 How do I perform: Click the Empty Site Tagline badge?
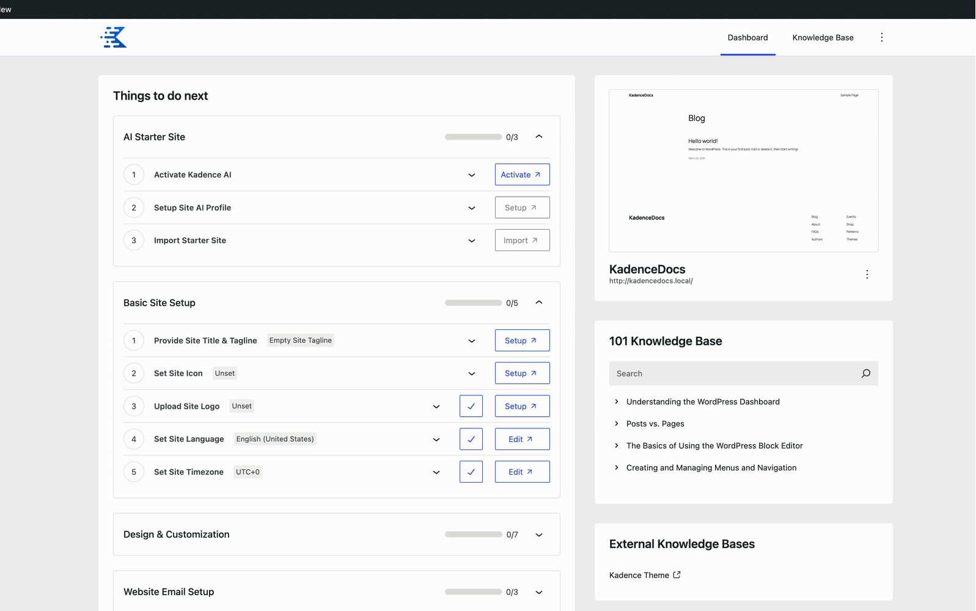tap(301, 340)
